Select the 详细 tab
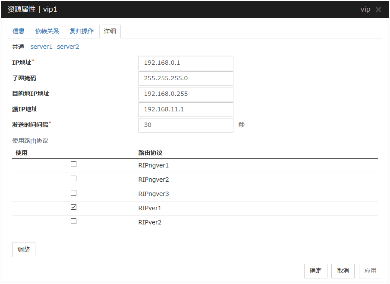This screenshot has height=284, width=390. (x=110, y=32)
